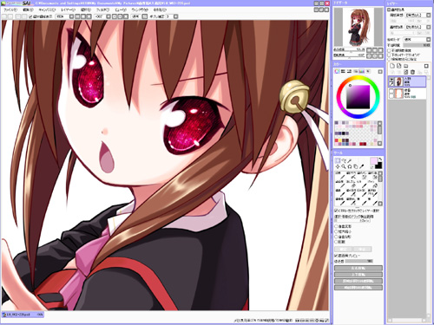434x325 pixels.
Task: Select the lasso selection tool
Action: click(x=344, y=160)
